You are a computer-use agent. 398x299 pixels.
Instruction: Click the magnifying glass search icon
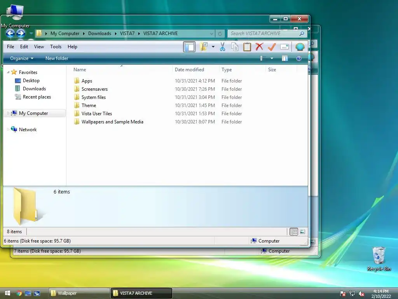302,33
